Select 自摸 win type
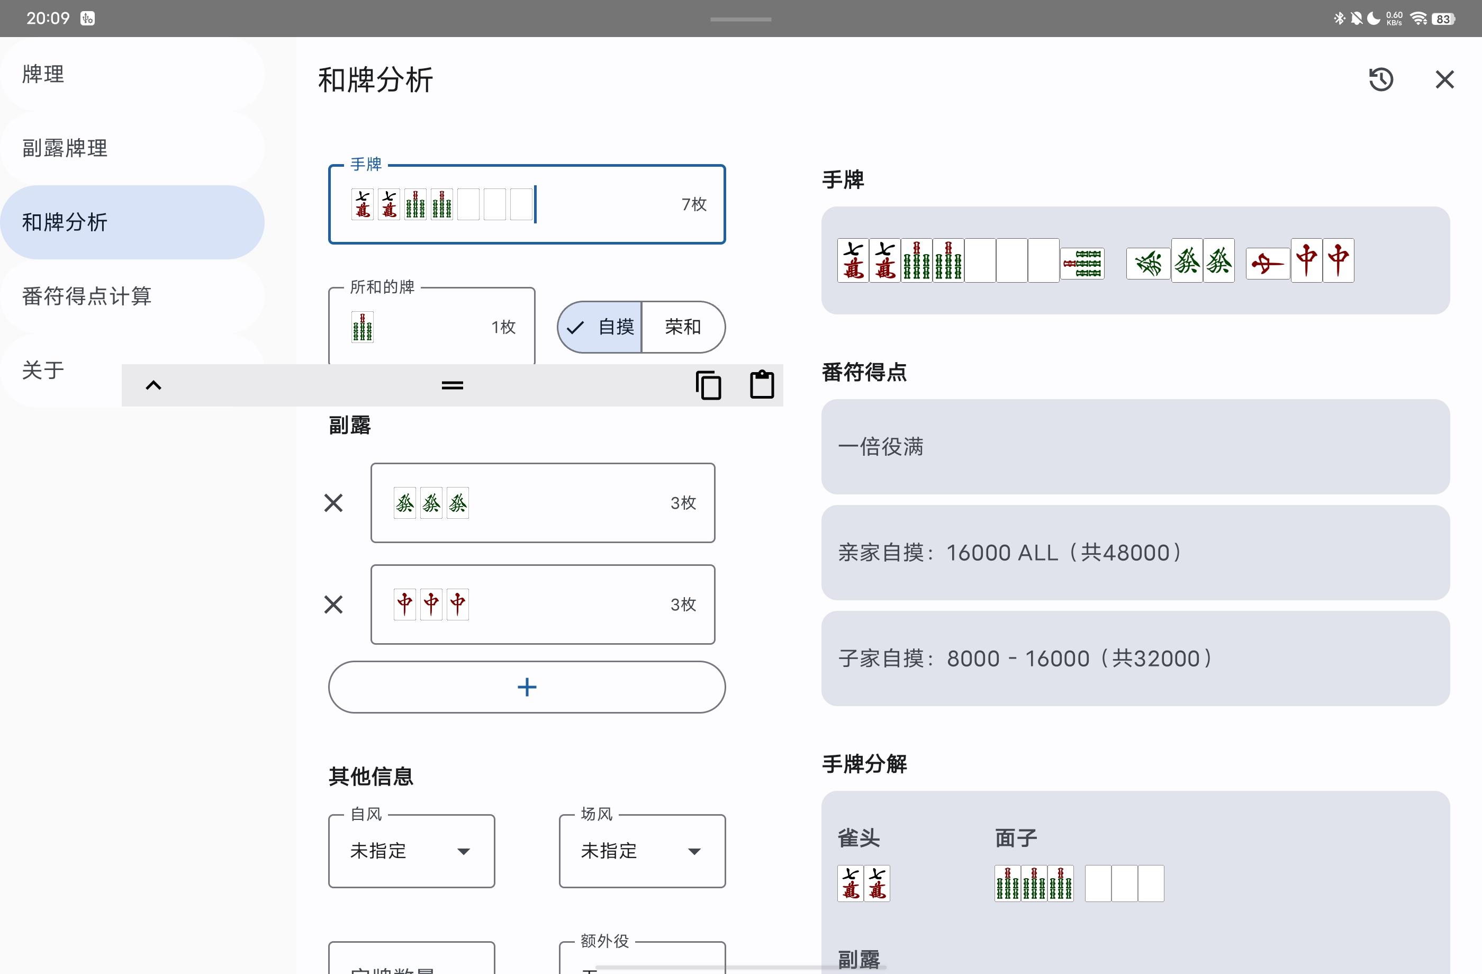 pyautogui.click(x=600, y=327)
